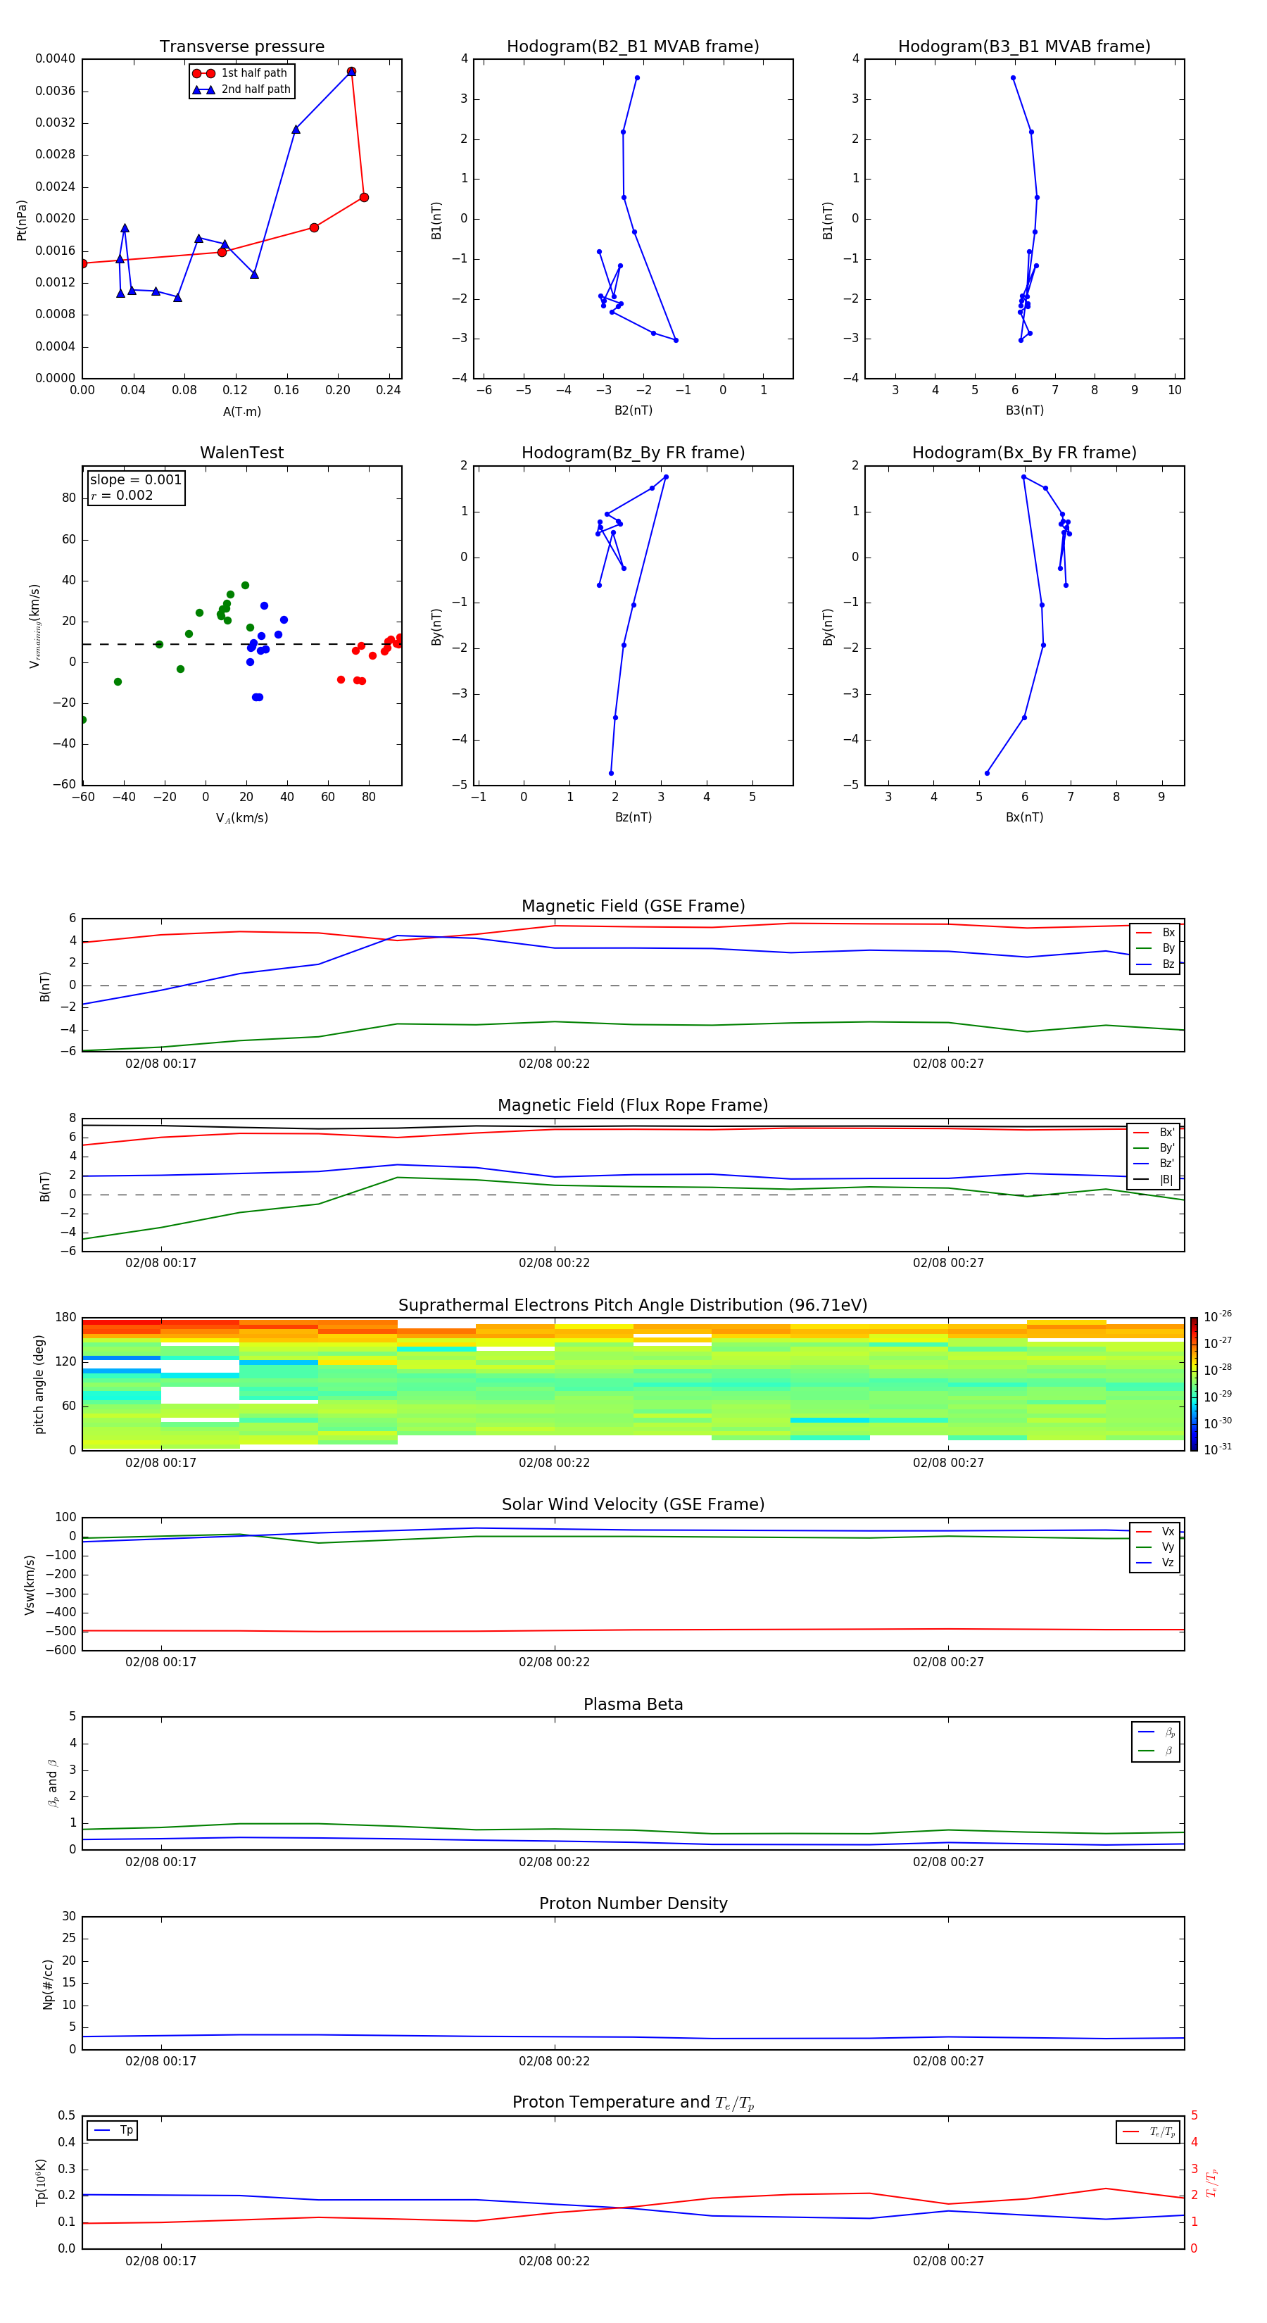
Task: Click the 'slope = 0.001' annotation text
Action: 135,480
